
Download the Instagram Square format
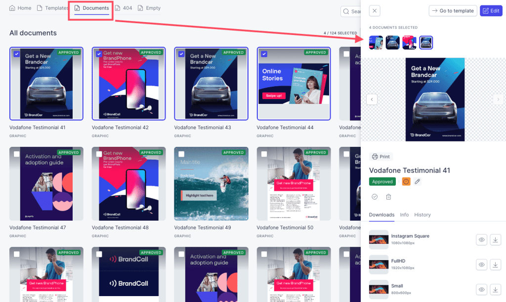click(495, 239)
